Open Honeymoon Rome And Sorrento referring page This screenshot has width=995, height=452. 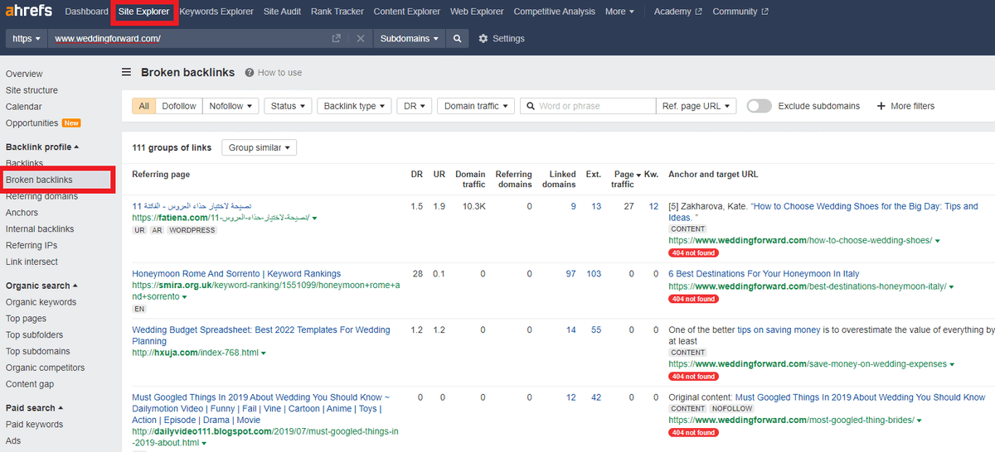(236, 274)
